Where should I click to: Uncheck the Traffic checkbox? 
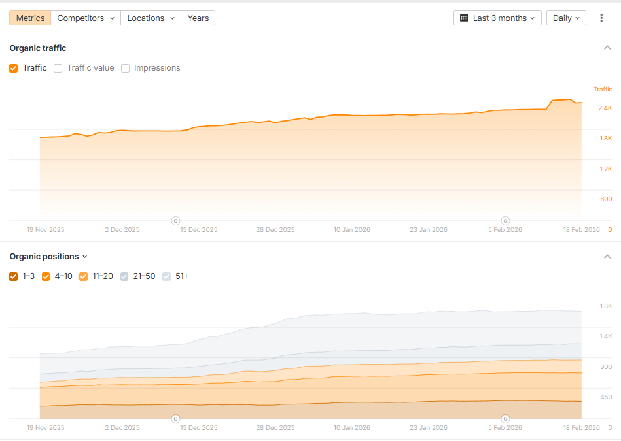[14, 68]
